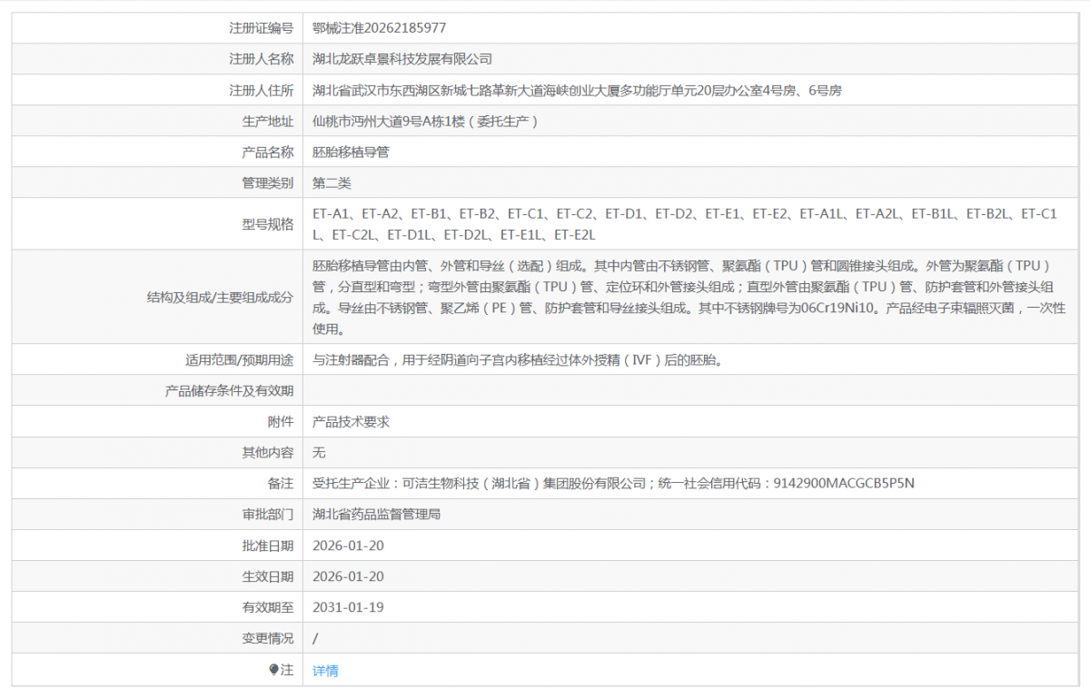Click the 变更情况 slash value
This screenshot has width=1090, height=698.
(315, 638)
